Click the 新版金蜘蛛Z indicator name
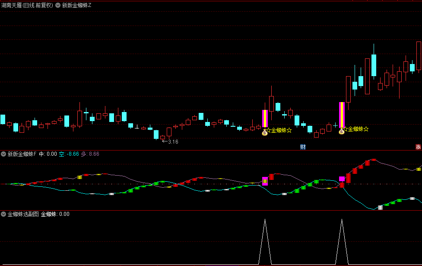Image resolution: width=422 pixels, height=266 pixels. [77, 5]
